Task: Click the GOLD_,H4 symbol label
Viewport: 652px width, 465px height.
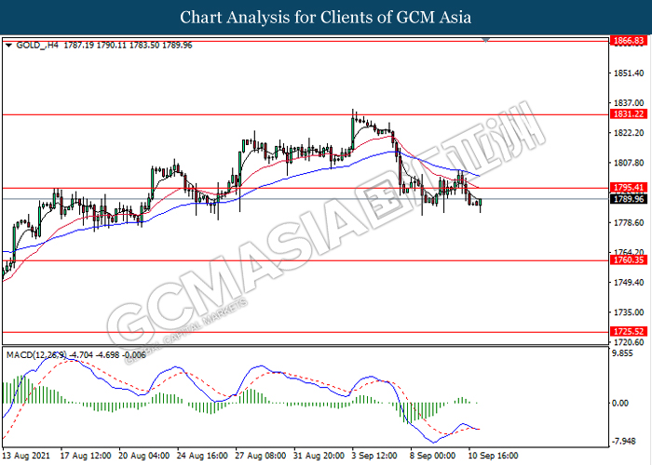Action: click(x=37, y=46)
